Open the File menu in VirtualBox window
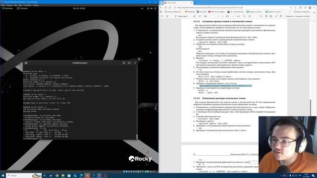Image resolution: width=317 pixels, height=178 pixels. (x=3, y=5)
